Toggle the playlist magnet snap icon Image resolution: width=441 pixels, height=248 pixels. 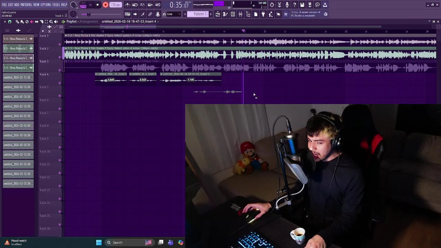tap(10, 22)
